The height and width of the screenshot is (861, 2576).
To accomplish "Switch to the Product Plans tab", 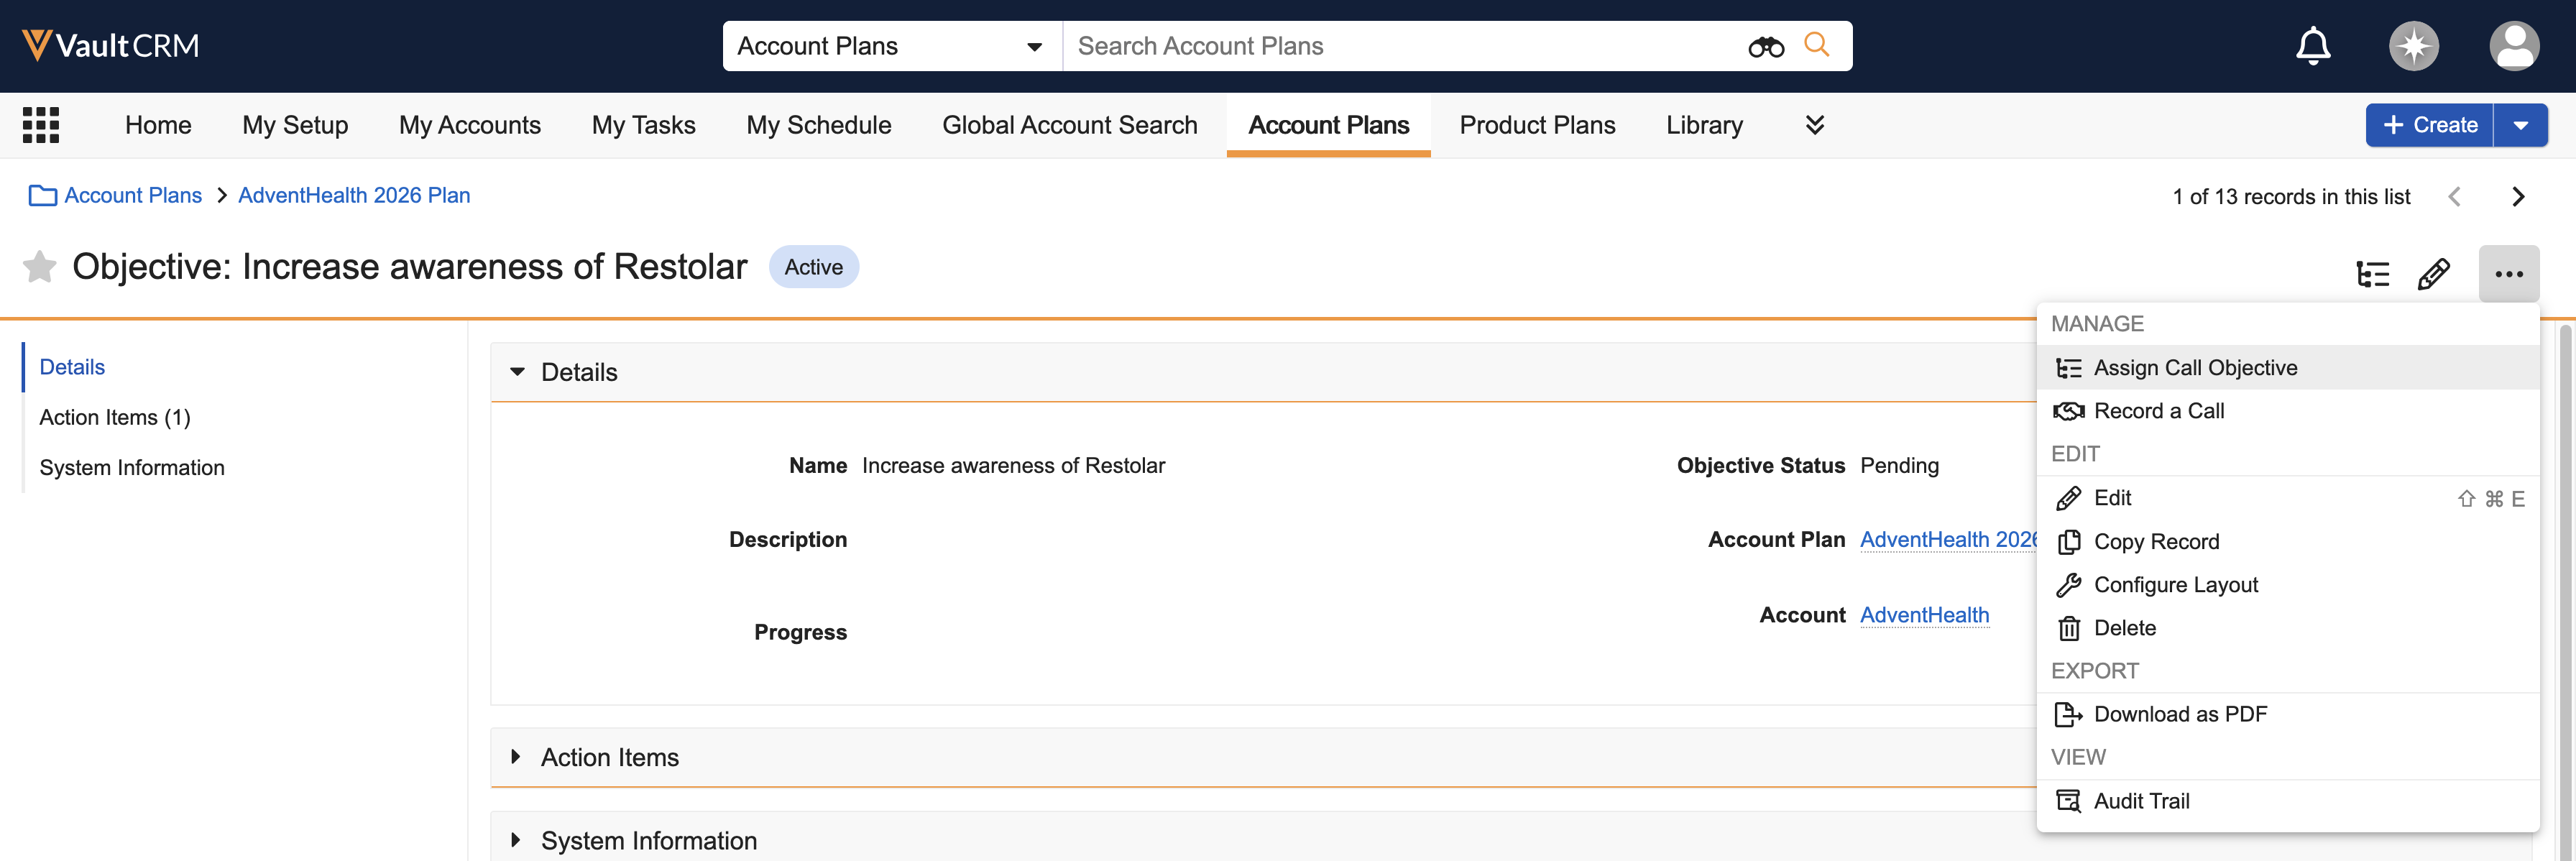I will pos(1536,125).
